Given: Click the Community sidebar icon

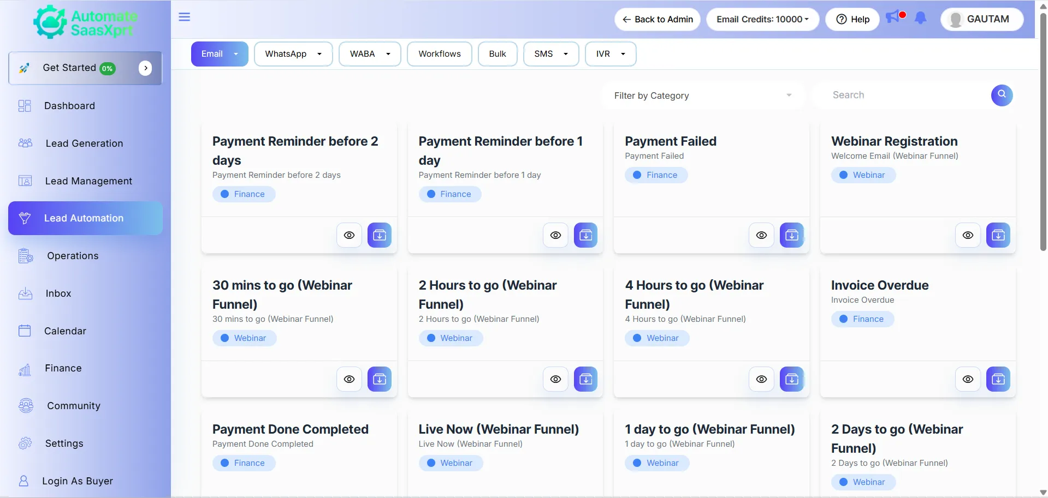Looking at the screenshot, I should (x=26, y=406).
